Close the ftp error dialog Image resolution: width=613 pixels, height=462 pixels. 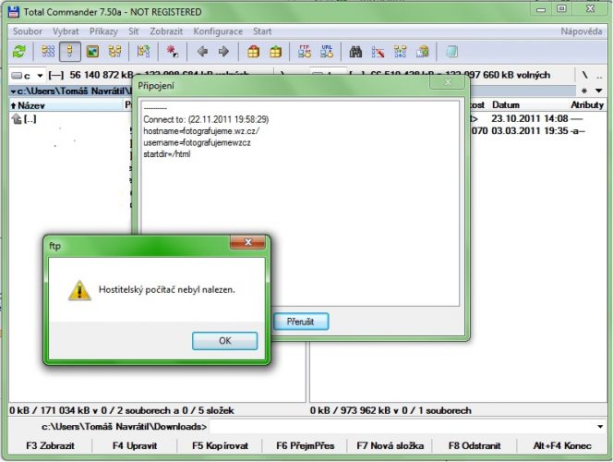click(247, 242)
